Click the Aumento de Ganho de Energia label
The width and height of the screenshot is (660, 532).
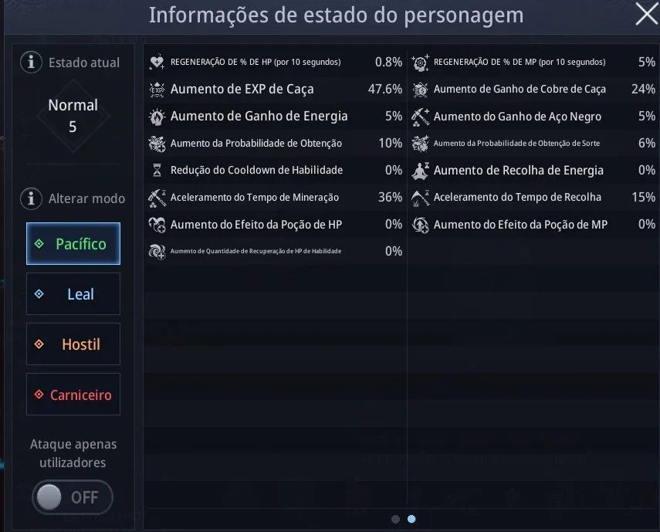pyautogui.click(x=259, y=116)
